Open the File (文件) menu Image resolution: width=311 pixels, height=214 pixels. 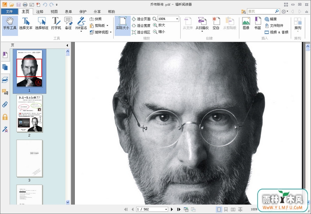9,12
